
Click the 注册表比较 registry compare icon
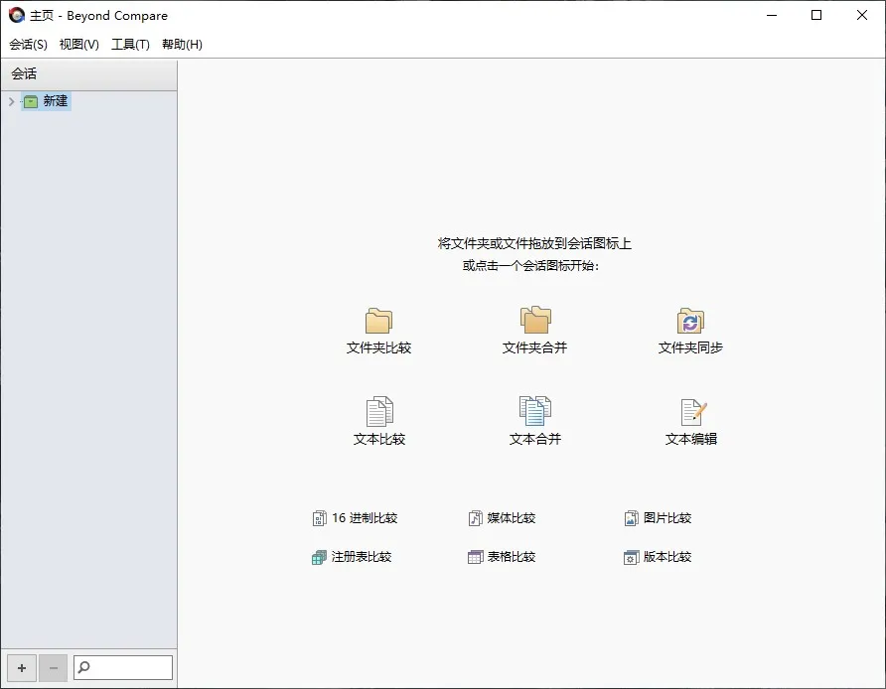pos(319,557)
